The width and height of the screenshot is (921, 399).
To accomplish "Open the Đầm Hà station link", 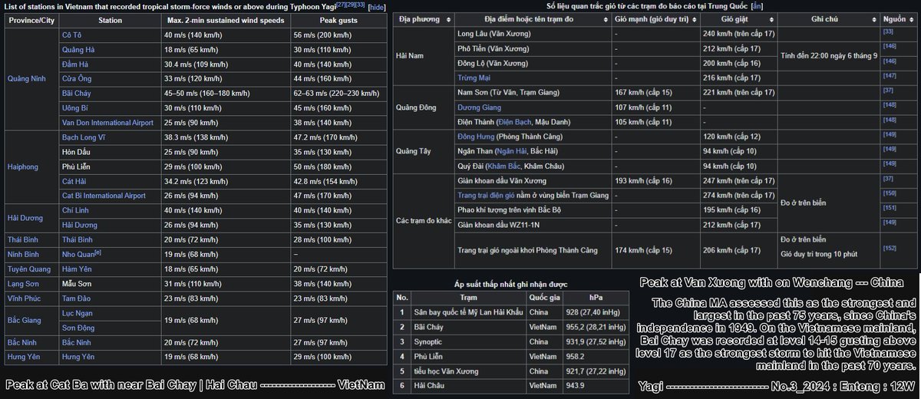I will click(x=76, y=64).
